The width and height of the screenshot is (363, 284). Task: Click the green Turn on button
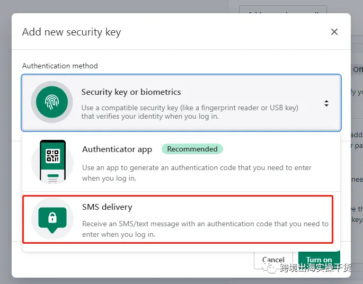tap(319, 260)
